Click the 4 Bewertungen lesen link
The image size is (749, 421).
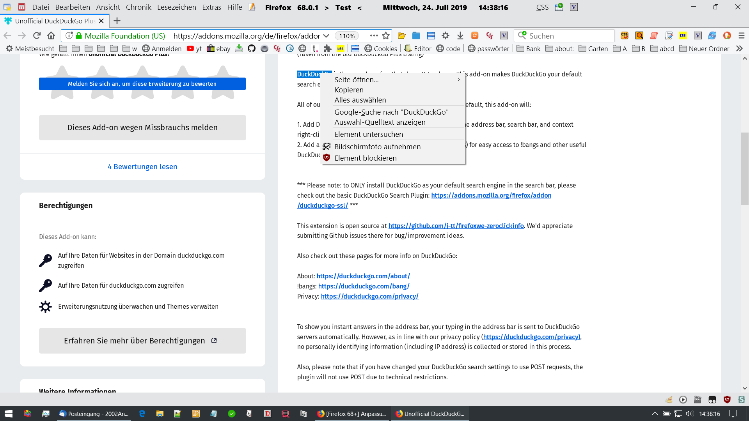coord(142,166)
